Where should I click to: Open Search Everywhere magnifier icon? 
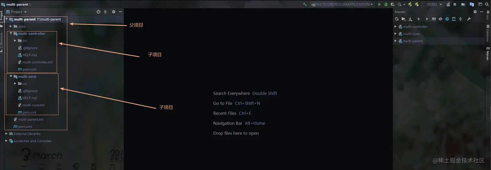click(486, 5)
